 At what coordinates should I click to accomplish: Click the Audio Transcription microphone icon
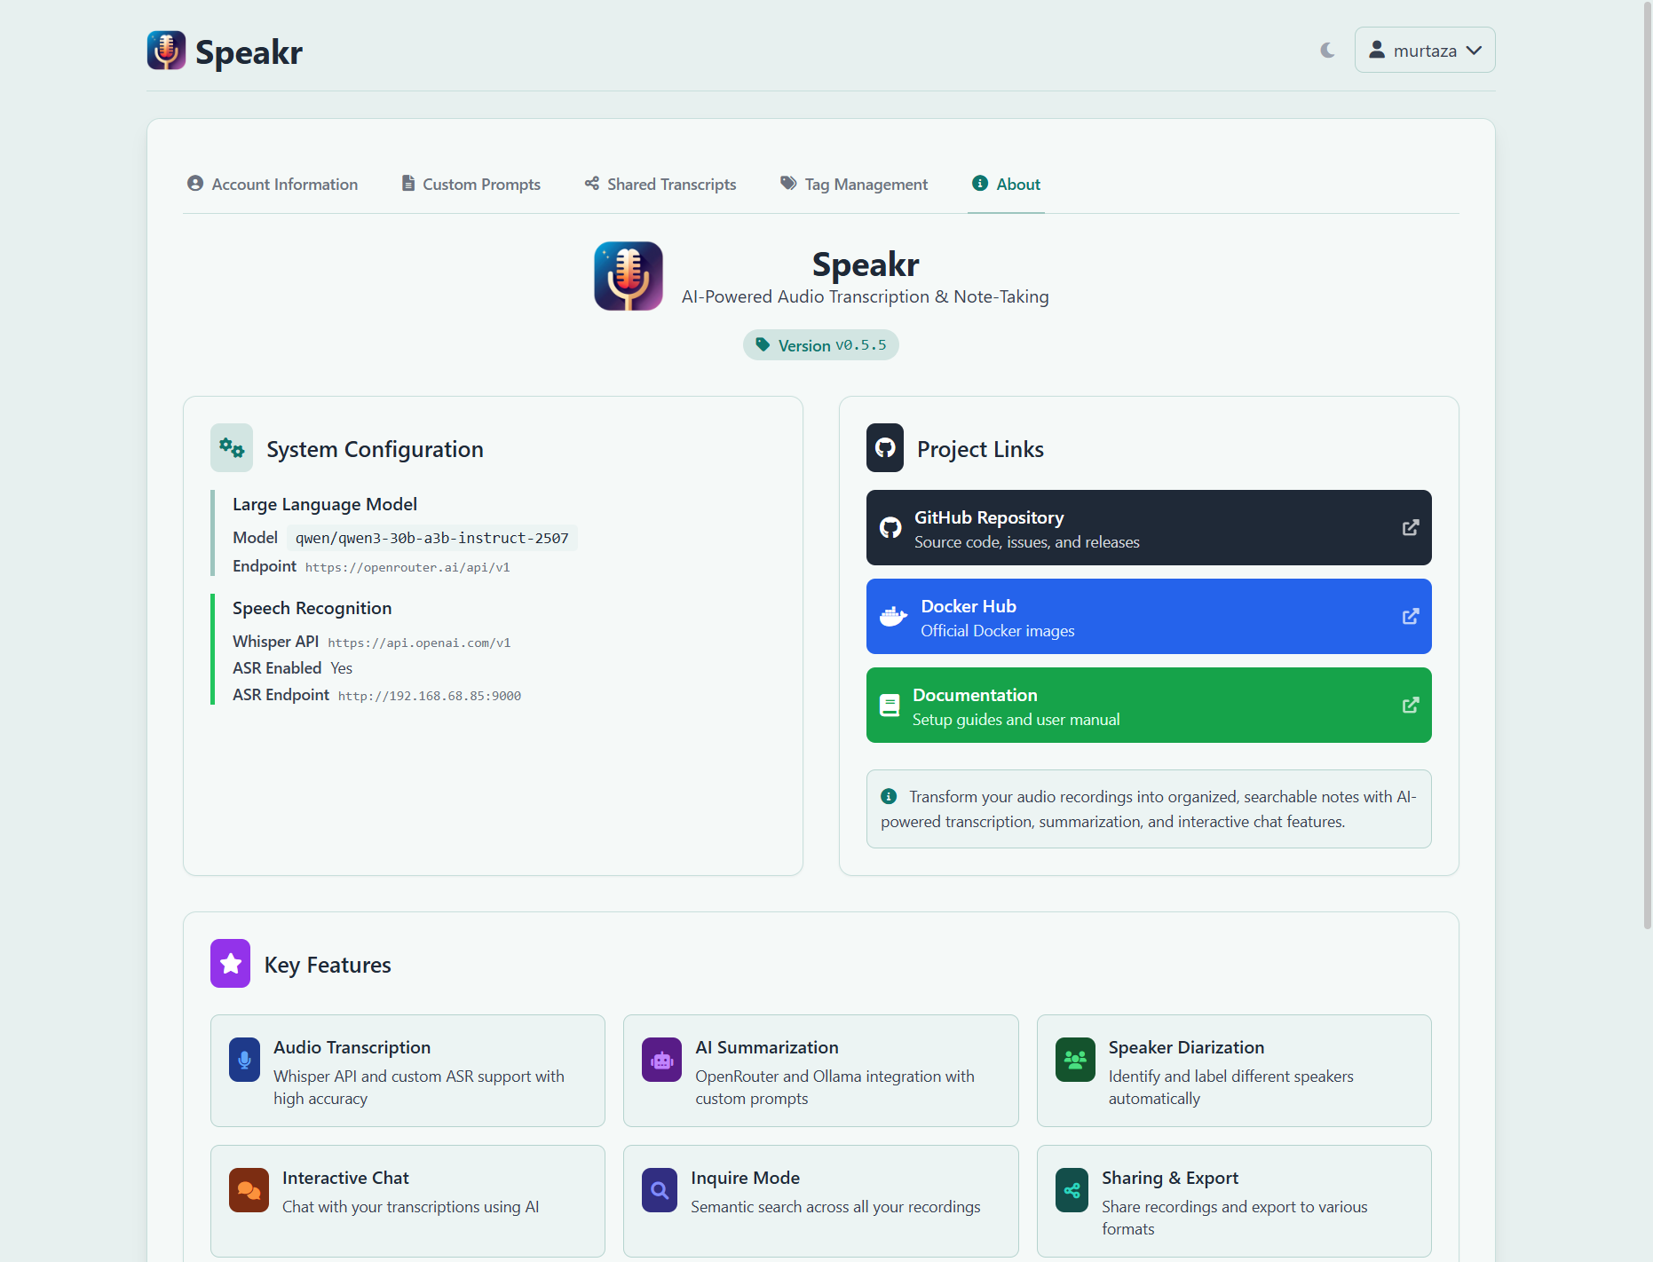pos(245,1060)
